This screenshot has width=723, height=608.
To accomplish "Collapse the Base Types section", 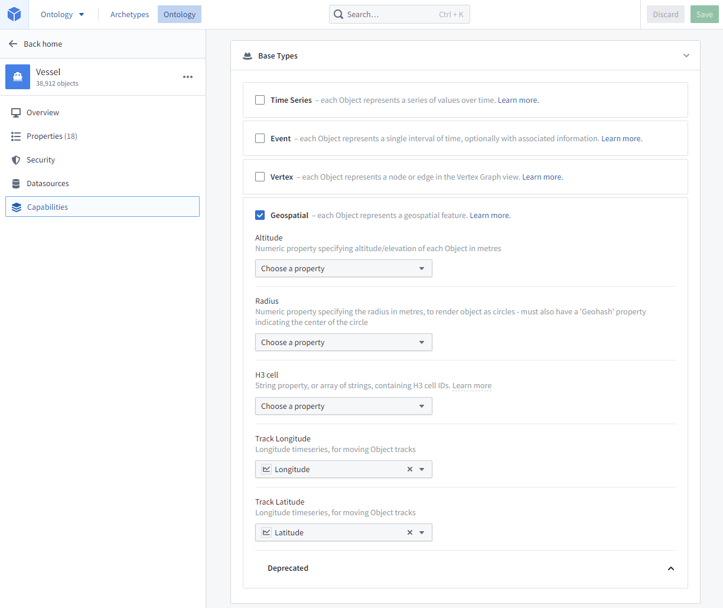I will (686, 56).
